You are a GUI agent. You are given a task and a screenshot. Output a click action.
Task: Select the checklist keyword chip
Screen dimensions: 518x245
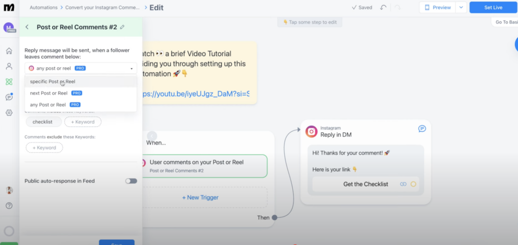tap(42, 122)
